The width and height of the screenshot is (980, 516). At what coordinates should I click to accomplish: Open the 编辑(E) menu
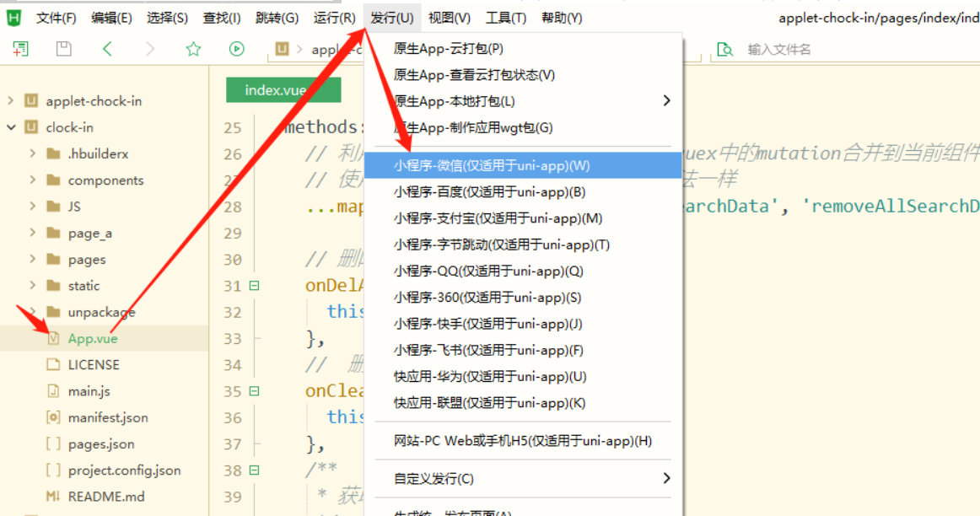point(111,18)
